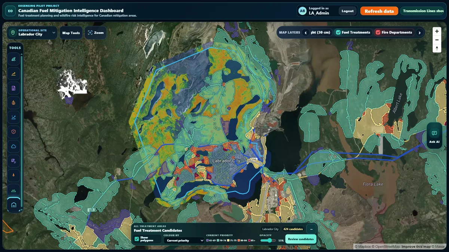
Task: Open the cloud weather tool
Action: point(14,146)
